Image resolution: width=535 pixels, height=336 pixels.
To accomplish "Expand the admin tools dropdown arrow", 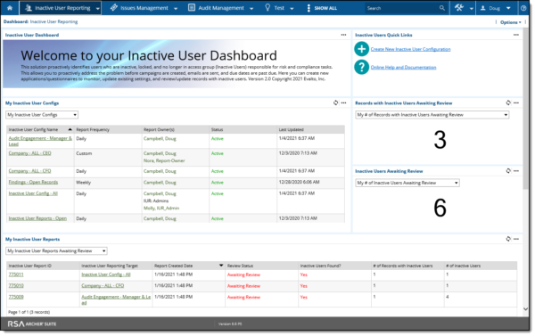I will click(x=471, y=9).
